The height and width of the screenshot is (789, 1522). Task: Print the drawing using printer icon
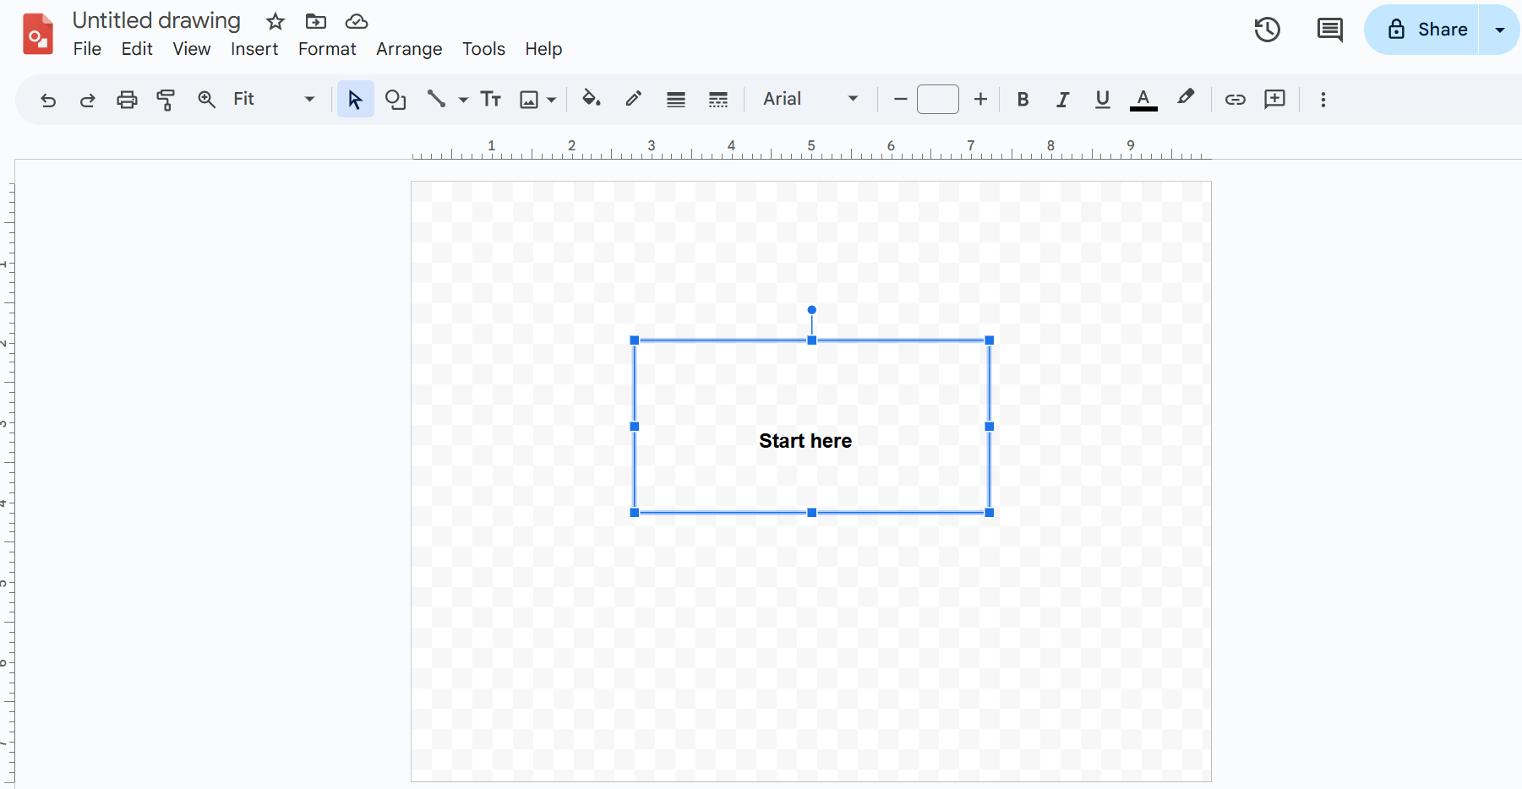point(127,100)
